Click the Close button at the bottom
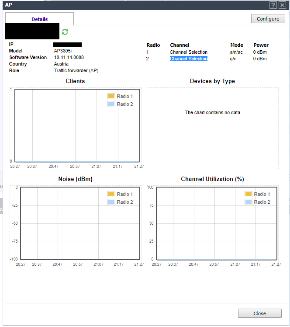The height and width of the screenshot is (327, 290). pos(259,313)
